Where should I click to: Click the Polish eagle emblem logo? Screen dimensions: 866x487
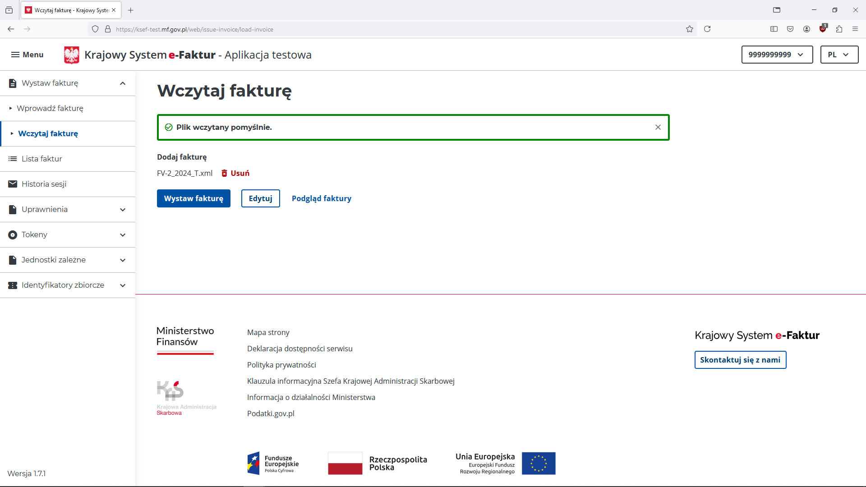pos(71,55)
